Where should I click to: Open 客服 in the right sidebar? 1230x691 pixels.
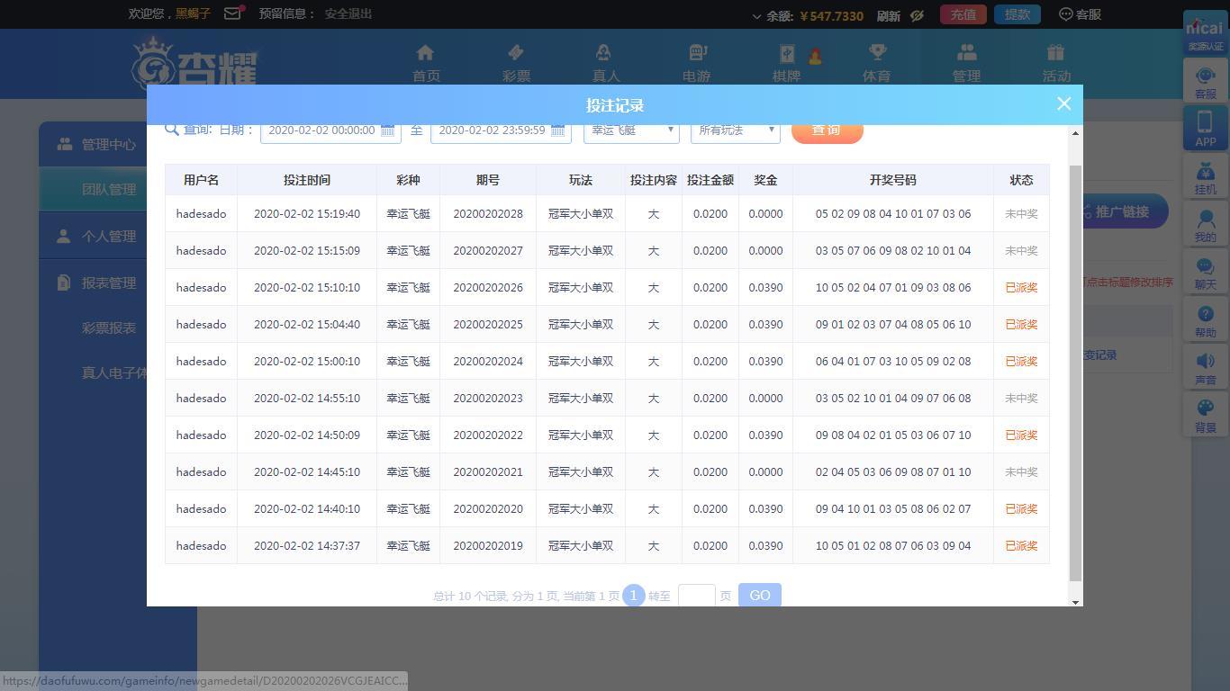click(x=1205, y=83)
